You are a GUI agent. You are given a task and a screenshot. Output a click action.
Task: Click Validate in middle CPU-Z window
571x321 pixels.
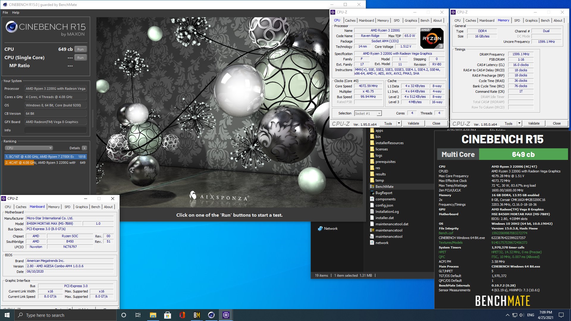click(413, 123)
